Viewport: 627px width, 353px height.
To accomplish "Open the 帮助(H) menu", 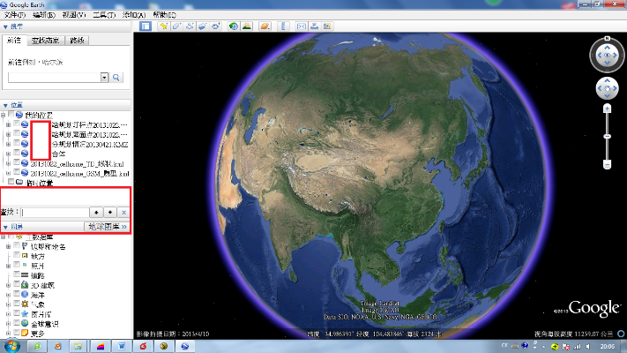I will click(164, 15).
